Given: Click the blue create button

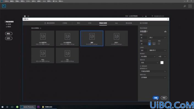Looking at the screenshot, I should click(x=156, y=98).
